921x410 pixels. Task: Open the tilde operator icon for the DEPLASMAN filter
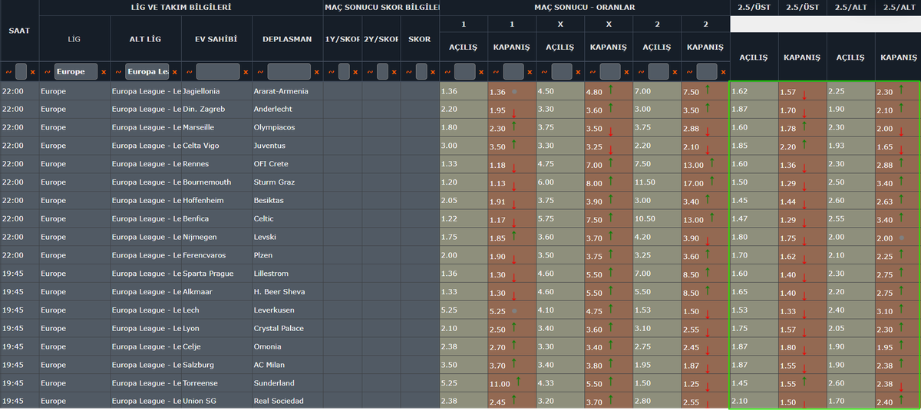tap(260, 72)
